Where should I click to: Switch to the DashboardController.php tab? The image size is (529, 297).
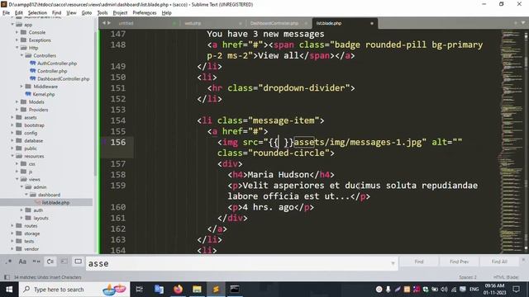click(274, 23)
